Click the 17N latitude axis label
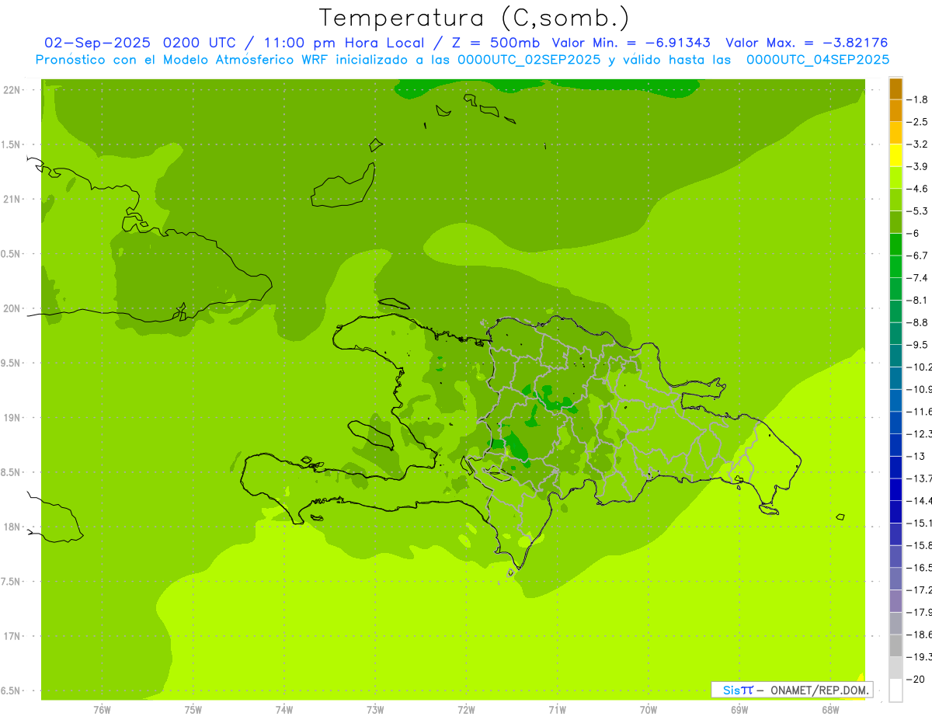This screenshot has height=720, width=932. (13, 636)
